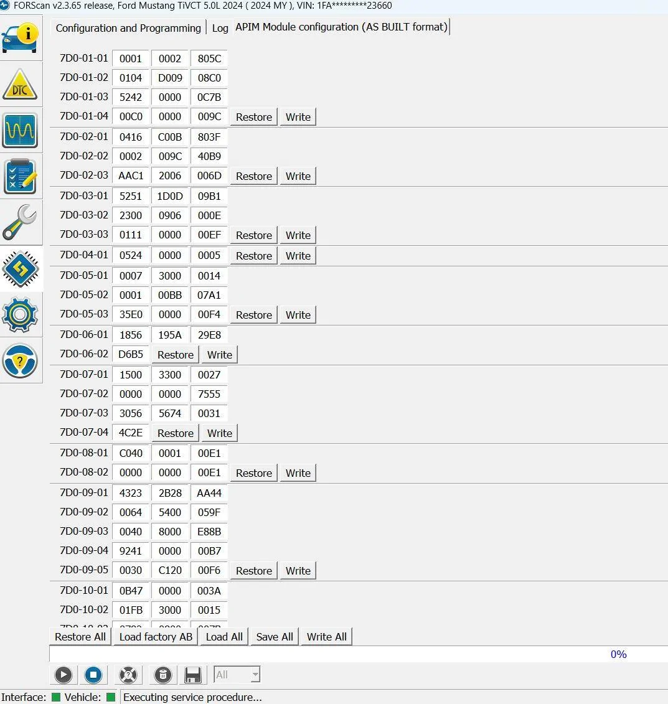
Task: Edit the D009 field in 7D0-01-02
Action: 170,78
